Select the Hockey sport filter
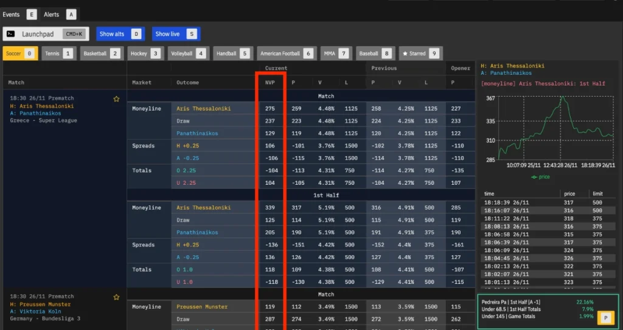 (x=145, y=53)
